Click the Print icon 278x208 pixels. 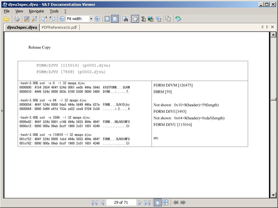17,19
